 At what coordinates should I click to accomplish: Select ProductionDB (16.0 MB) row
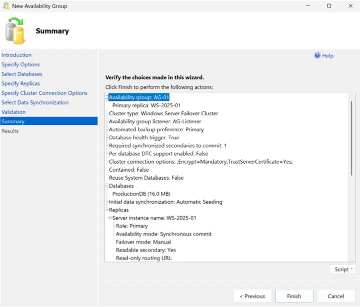[x=141, y=194]
